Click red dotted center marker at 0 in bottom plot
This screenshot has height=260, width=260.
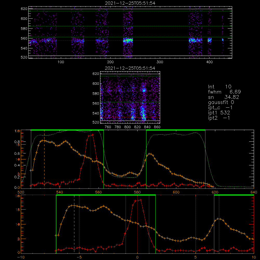pos(137,224)
